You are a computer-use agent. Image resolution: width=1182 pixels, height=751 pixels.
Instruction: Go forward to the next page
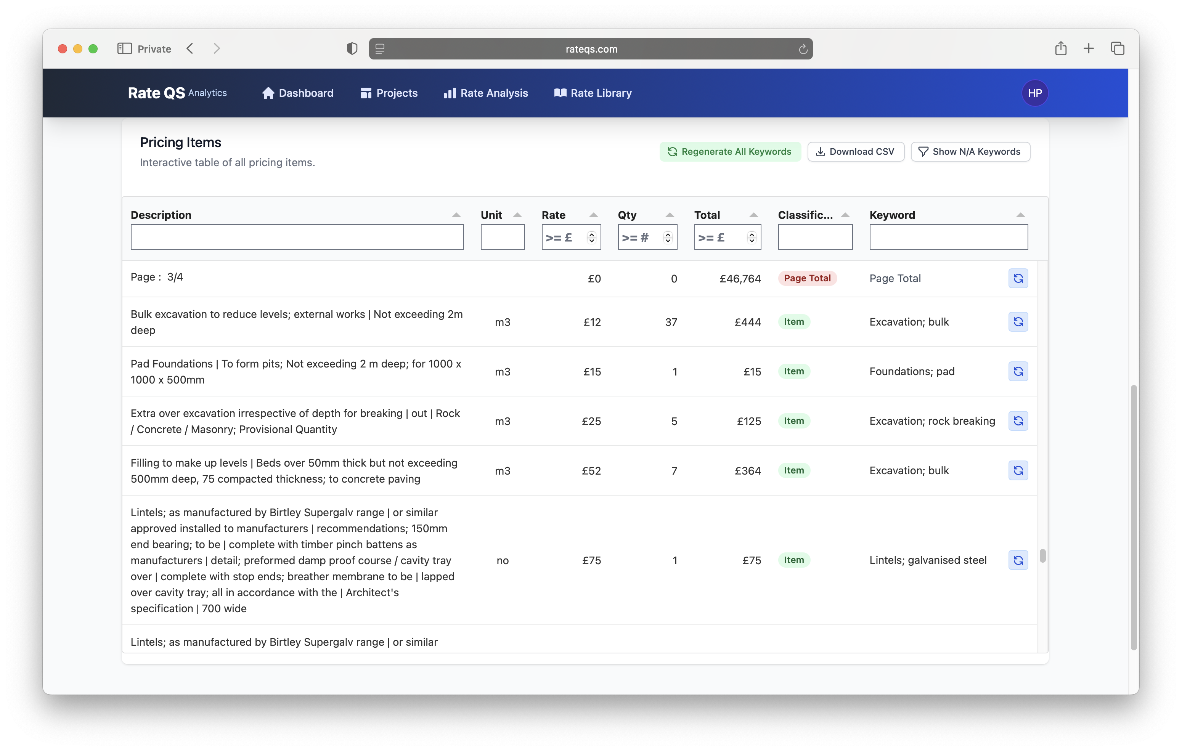[x=217, y=48]
